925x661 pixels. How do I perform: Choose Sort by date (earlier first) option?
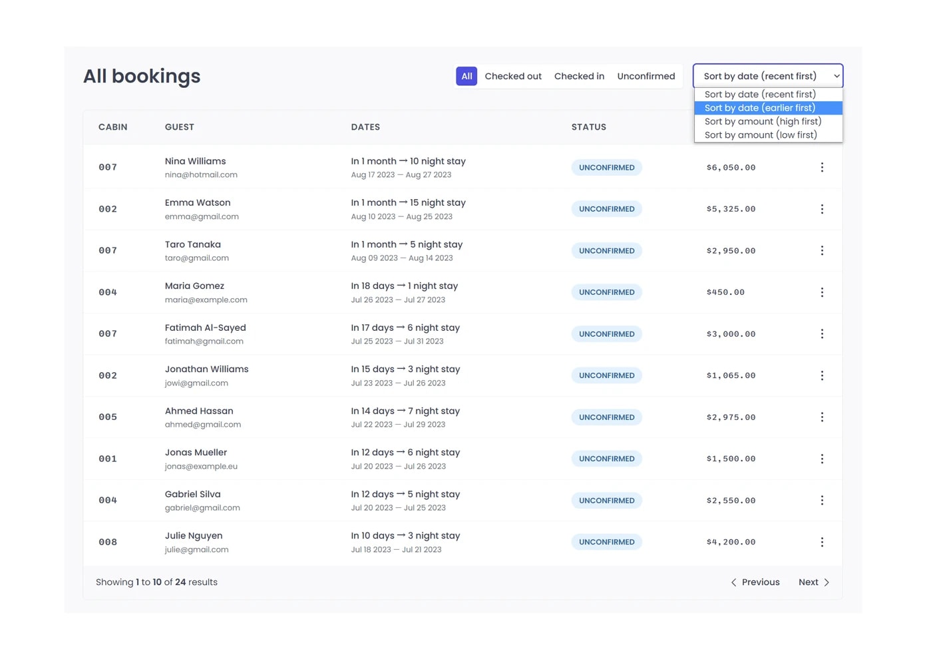click(x=768, y=108)
